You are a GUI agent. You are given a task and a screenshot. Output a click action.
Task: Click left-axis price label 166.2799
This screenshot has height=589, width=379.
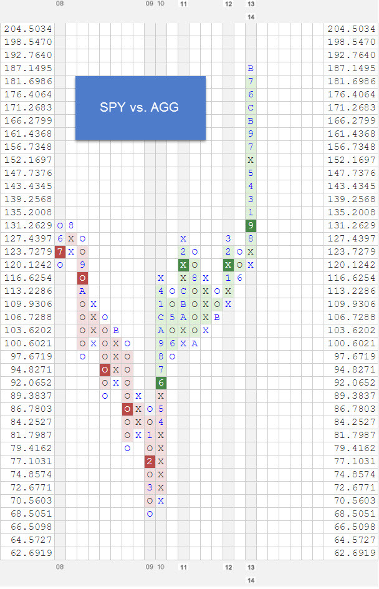28,120
